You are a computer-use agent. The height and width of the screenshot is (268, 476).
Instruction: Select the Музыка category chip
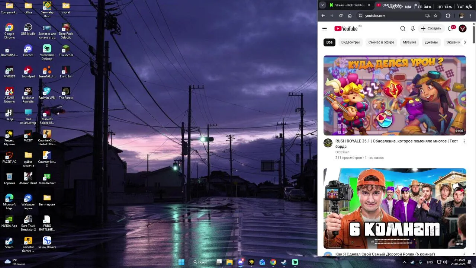tap(409, 42)
